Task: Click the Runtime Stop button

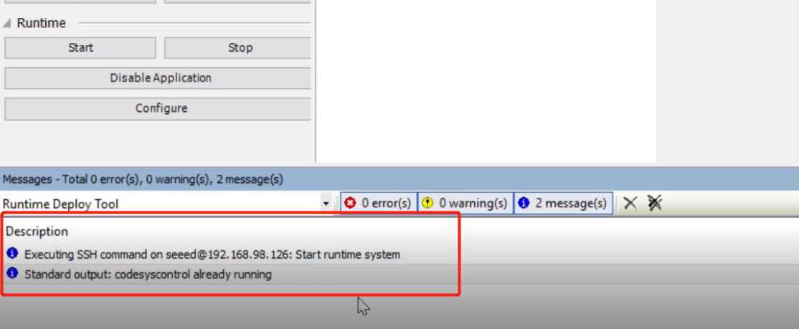Action: point(237,48)
